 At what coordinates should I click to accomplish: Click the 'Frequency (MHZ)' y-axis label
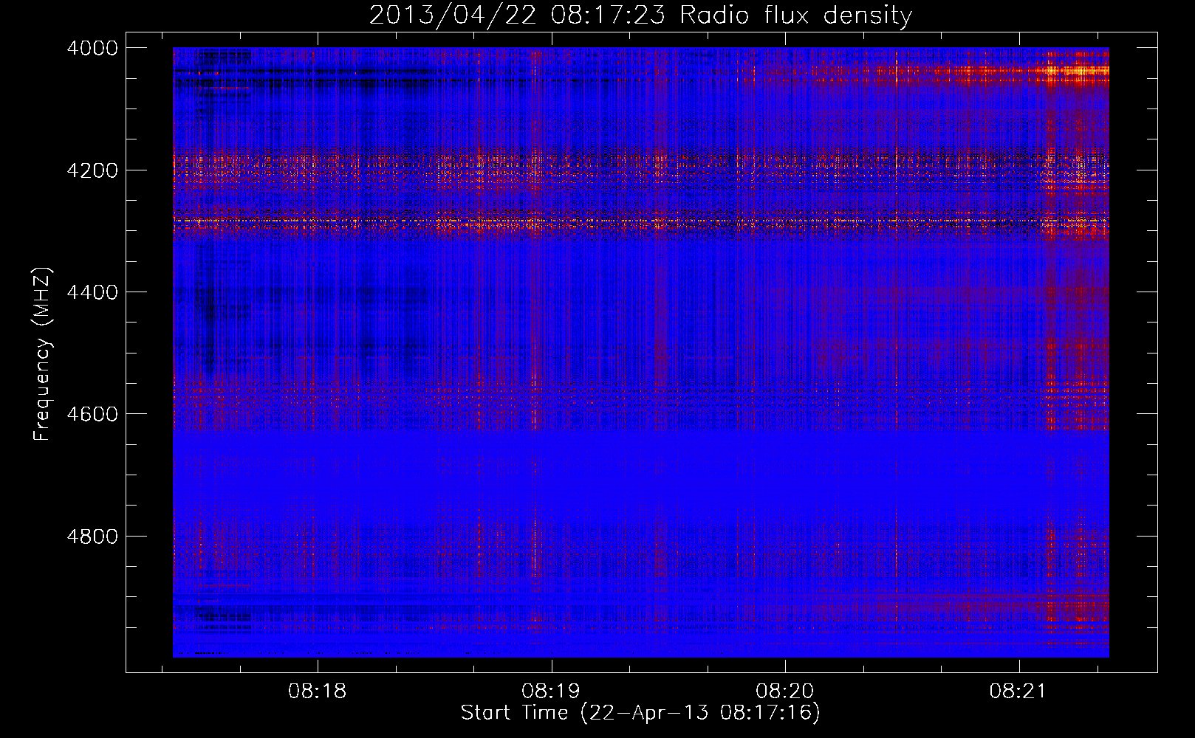coord(43,354)
